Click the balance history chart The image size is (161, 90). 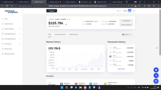pos(79,60)
